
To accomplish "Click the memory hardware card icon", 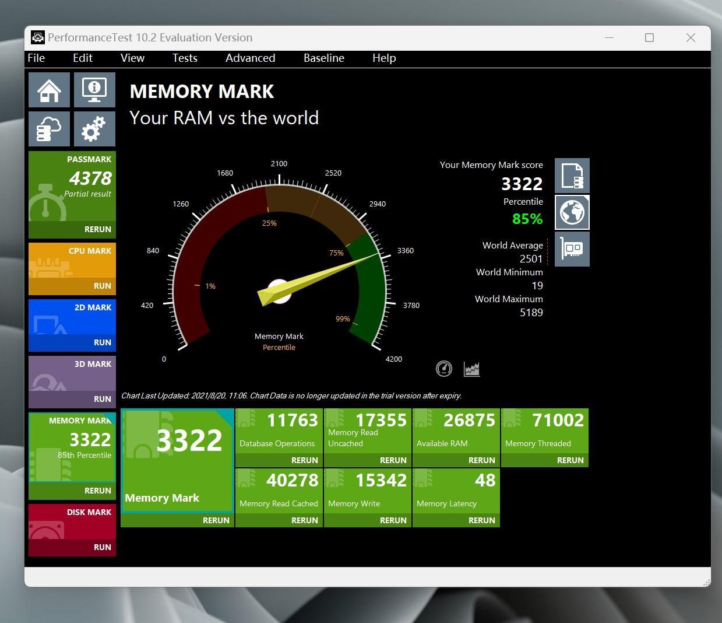I will click(572, 249).
